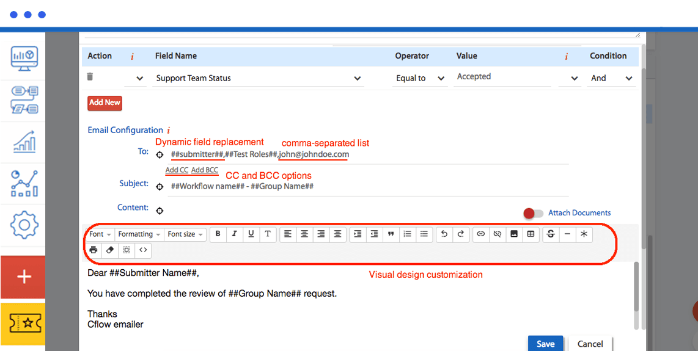The width and height of the screenshot is (698, 351).
Task: Click the red Add New button
Action: [x=105, y=103]
